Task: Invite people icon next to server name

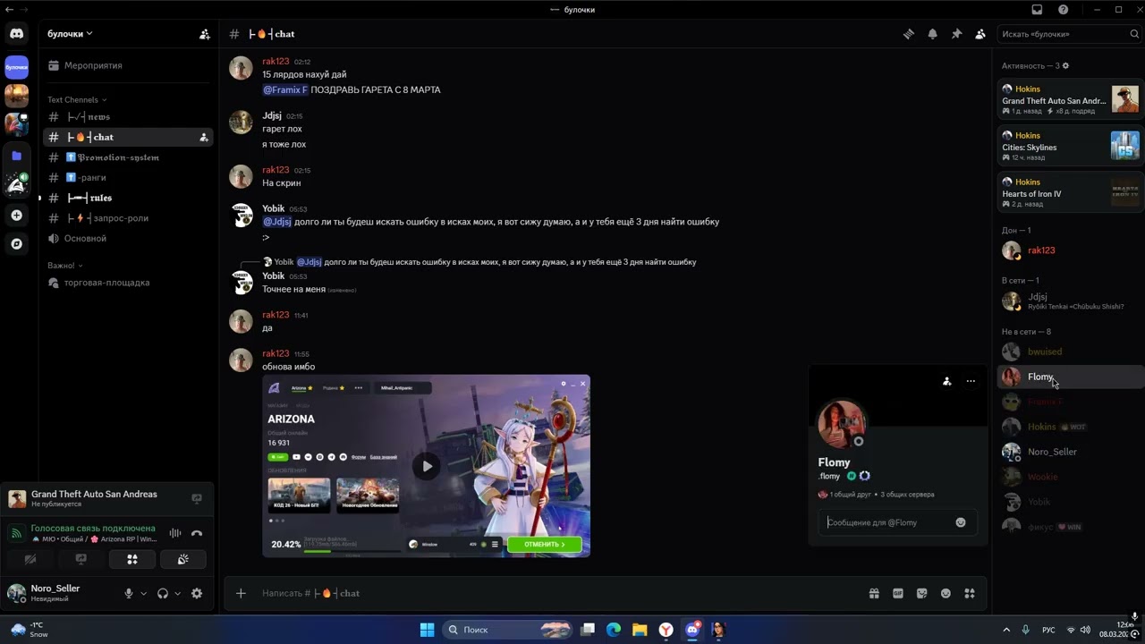Action: coord(205,34)
